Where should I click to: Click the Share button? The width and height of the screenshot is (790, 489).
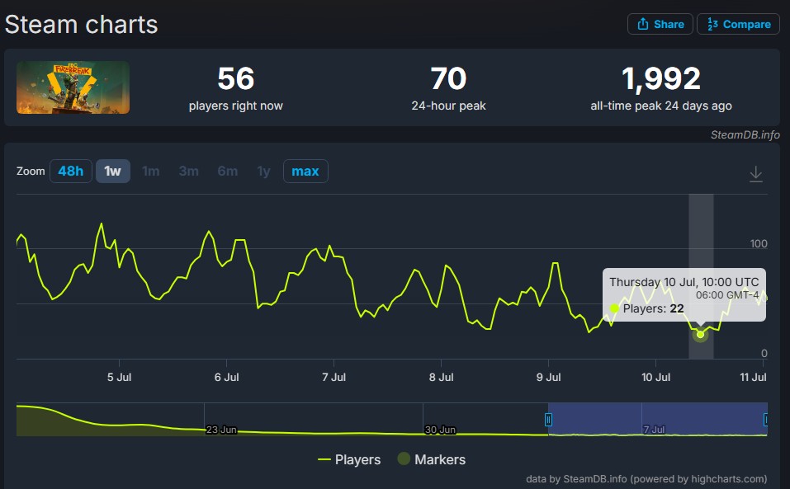tap(660, 24)
